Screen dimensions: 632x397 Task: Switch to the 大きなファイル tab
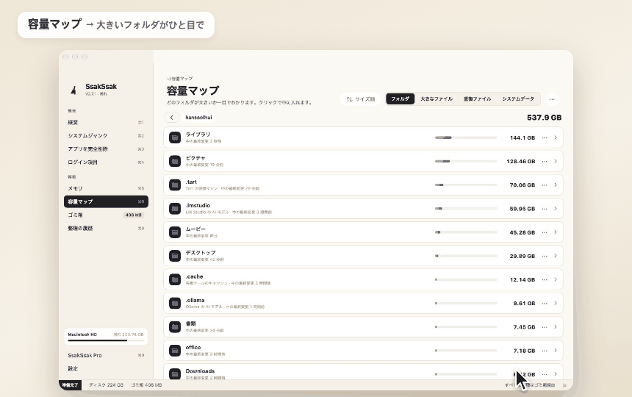[x=437, y=99]
